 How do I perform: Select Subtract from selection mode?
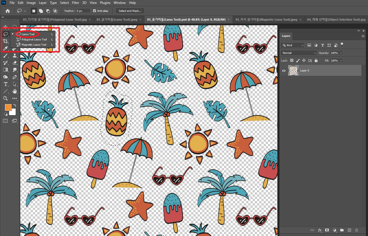48,11
